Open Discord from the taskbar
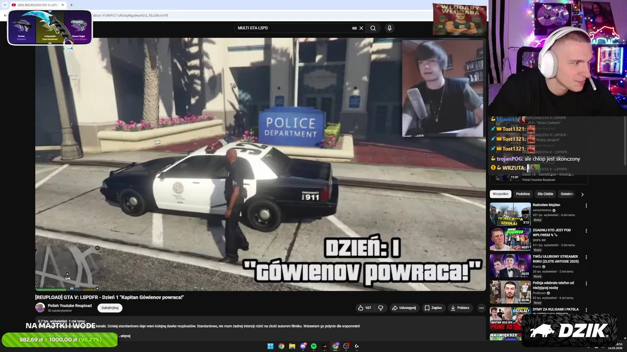 point(303,346)
